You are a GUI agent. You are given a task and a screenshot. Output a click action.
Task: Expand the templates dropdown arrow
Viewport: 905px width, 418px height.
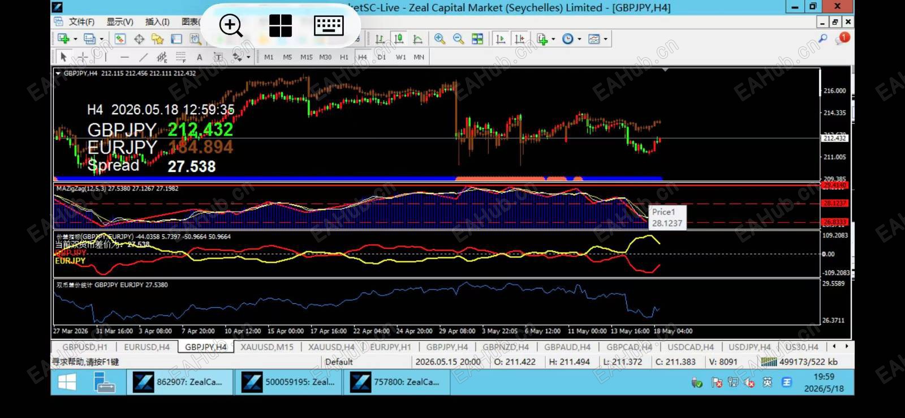(606, 39)
